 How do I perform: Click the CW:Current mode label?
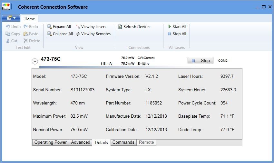point(146,58)
